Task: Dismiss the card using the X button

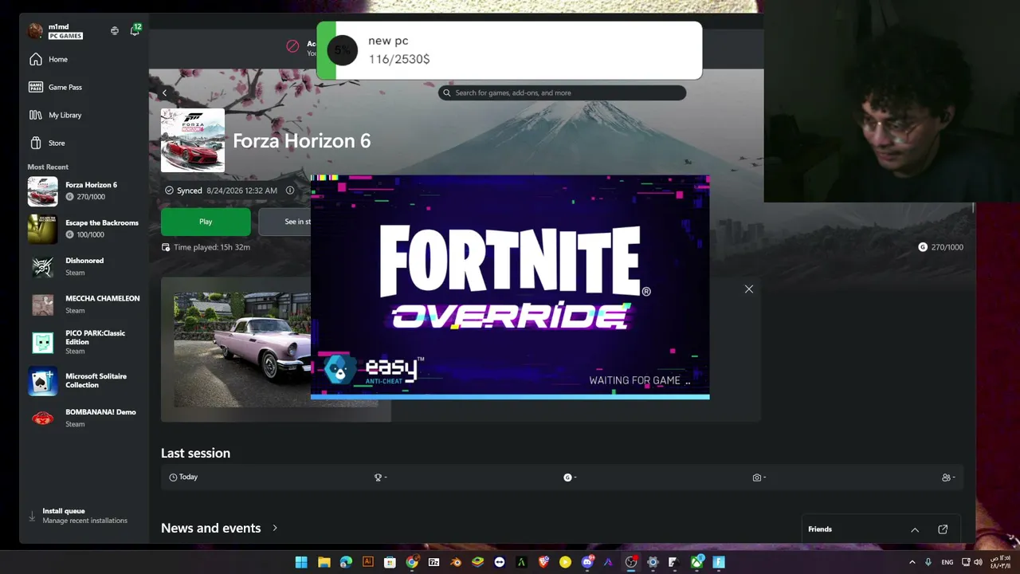Action: pyautogui.click(x=749, y=289)
